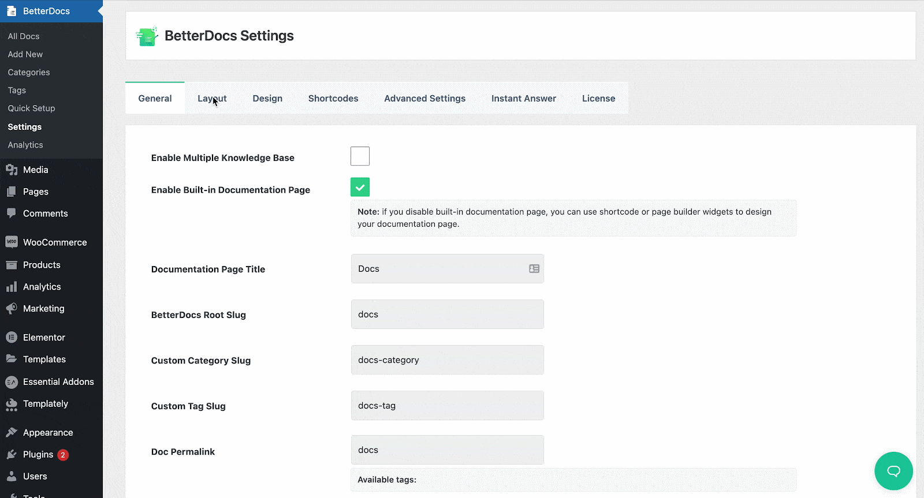The image size is (924, 498).
Task: Open Templately menu item
Action: click(51, 404)
